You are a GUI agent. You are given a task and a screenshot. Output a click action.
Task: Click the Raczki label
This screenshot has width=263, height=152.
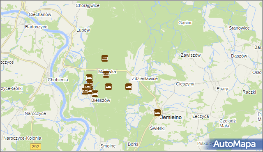pyautogui.click(x=249, y=92)
